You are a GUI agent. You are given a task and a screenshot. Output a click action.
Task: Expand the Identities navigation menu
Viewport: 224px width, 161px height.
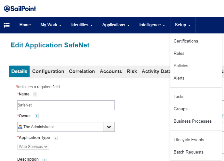pyautogui.click(x=82, y=25)
